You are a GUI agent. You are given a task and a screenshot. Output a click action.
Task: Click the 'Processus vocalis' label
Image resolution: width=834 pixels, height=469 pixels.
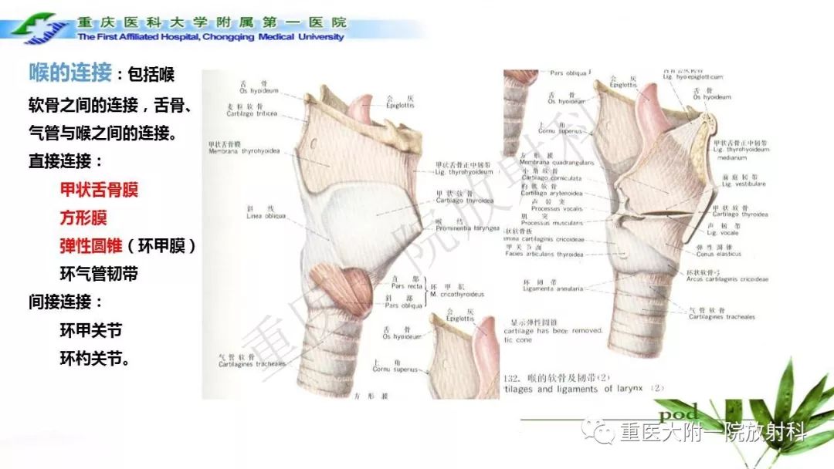point(556,209)
